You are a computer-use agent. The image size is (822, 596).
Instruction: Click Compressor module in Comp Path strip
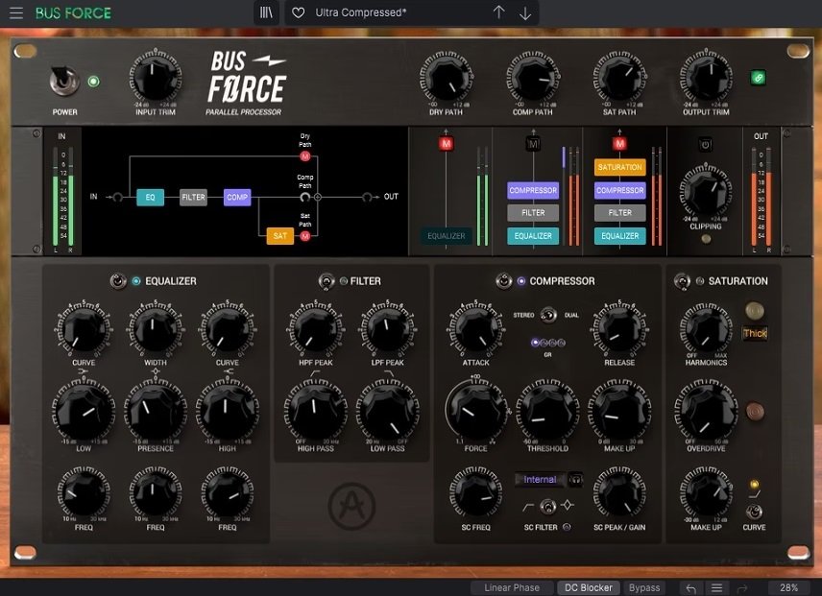[533, 190]
